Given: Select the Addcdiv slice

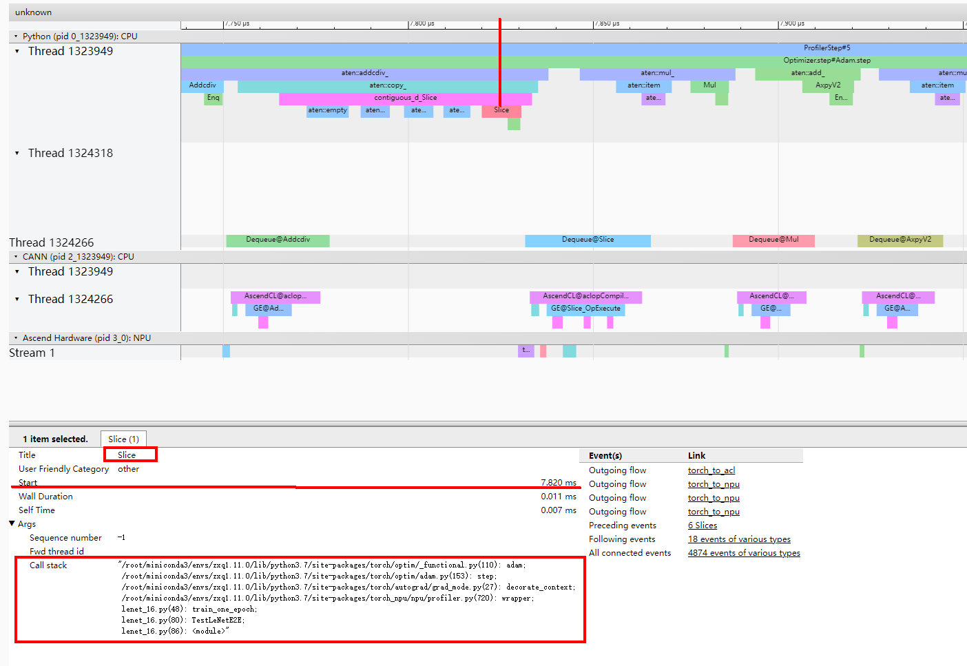Looking at the screenshot, I should point(202,85).
